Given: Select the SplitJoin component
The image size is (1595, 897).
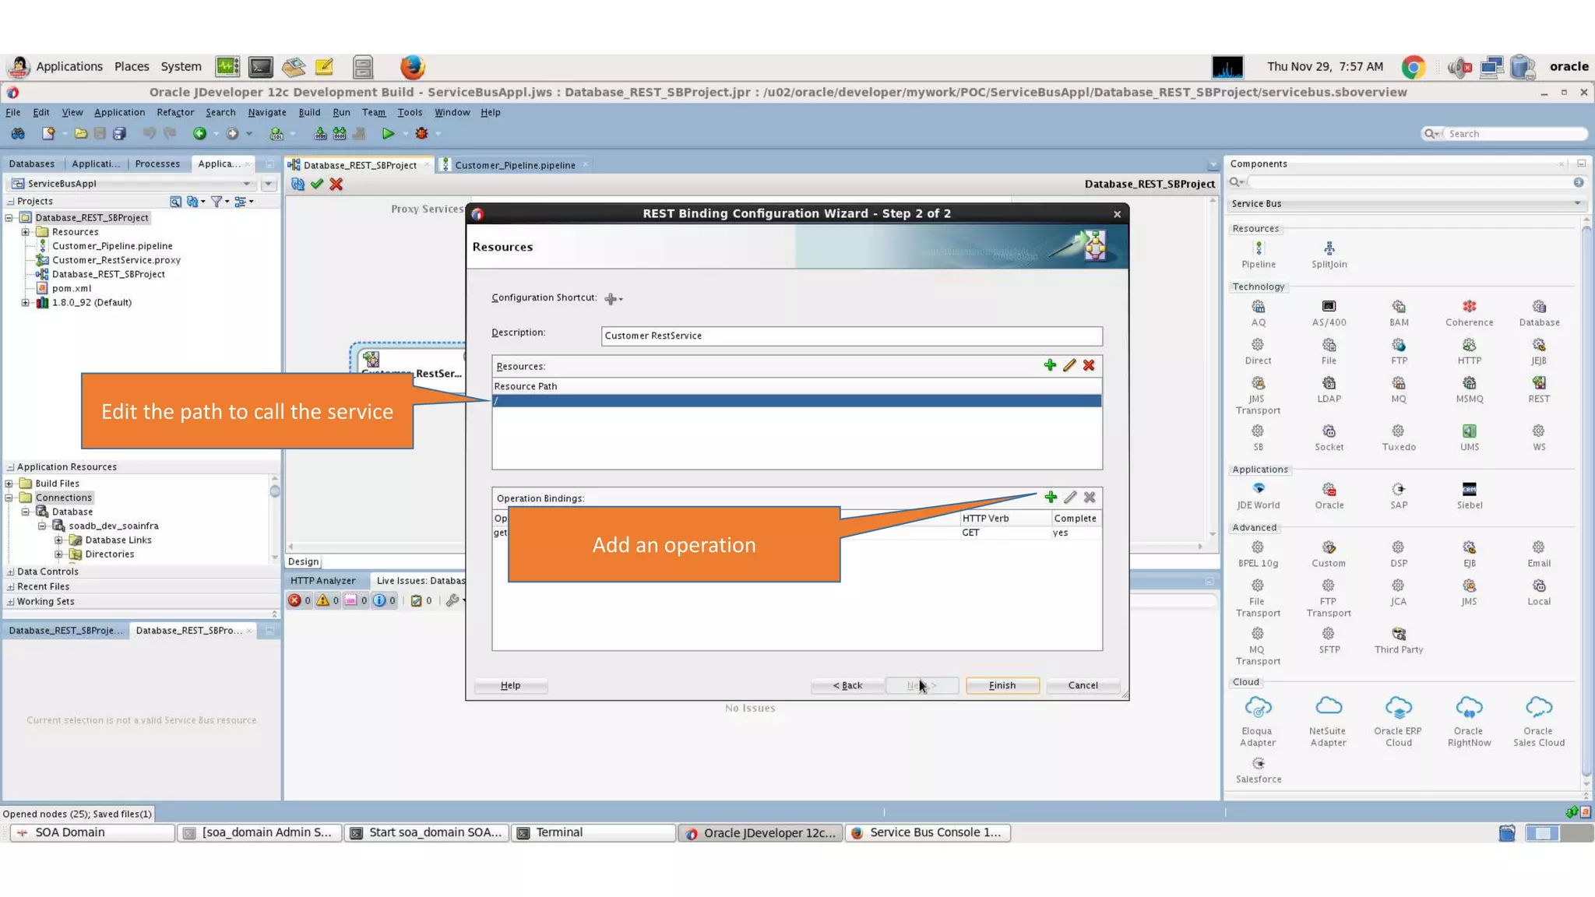Looking at the screenshot, I should [x=1329, y=255].
